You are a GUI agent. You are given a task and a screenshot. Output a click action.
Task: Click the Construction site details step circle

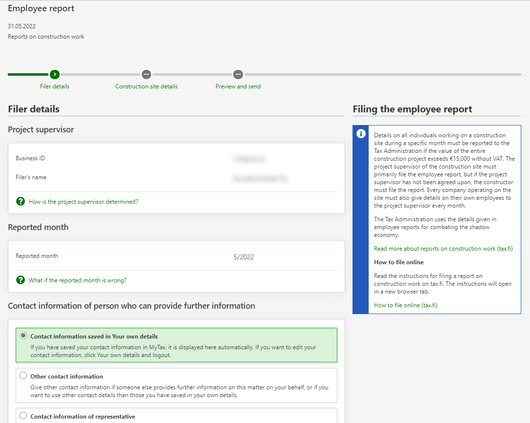[x=146, y=74]
